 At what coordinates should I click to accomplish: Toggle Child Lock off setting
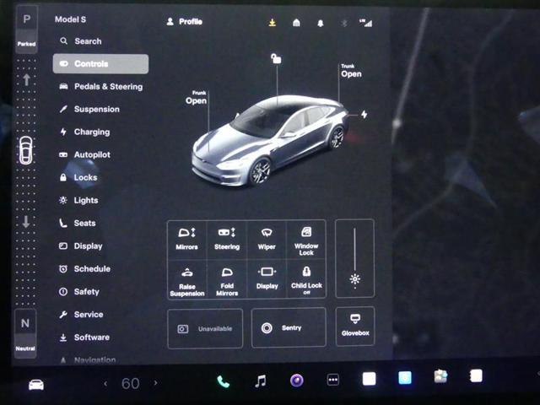pyautogui.click(x=306, y=278)
